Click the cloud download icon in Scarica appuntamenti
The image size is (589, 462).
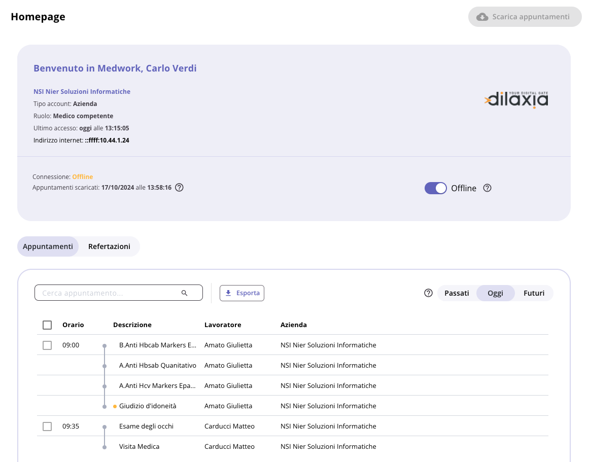[481, 17]
